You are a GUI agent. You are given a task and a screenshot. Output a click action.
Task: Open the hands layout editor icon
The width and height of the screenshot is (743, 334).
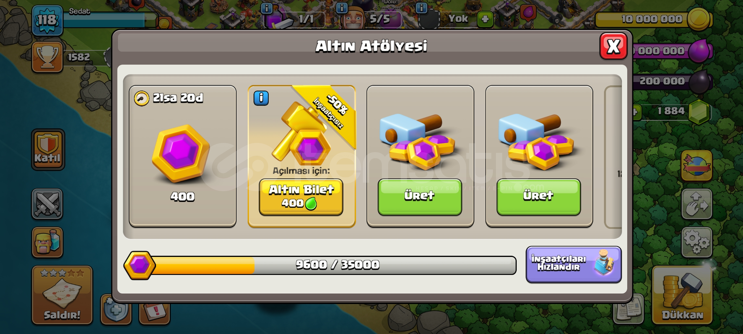(697, 204)
